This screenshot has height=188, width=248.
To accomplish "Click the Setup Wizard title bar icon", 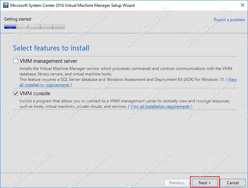I will (6, 5).
